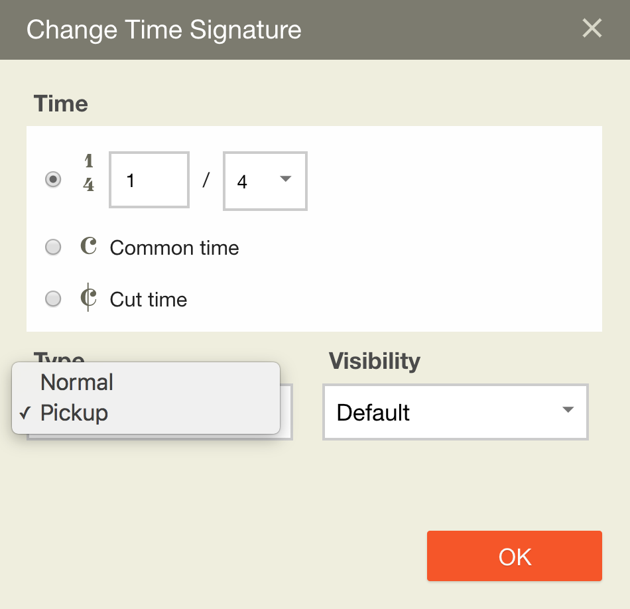The image size is (630, 609).
Task: Click the Change Time Signature title
Action: click(x=164, y=30)
